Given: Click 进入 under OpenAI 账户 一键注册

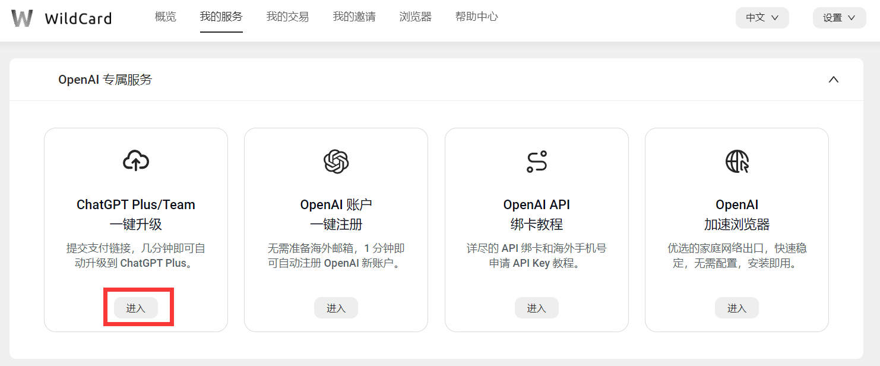Looking at the screenshot, I should point(336,308).
